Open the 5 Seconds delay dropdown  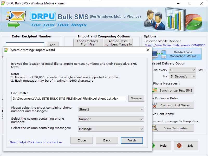[182, 76]
